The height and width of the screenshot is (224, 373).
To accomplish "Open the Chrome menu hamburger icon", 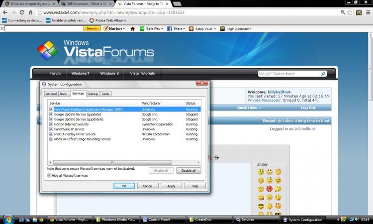I will (368, 12).
